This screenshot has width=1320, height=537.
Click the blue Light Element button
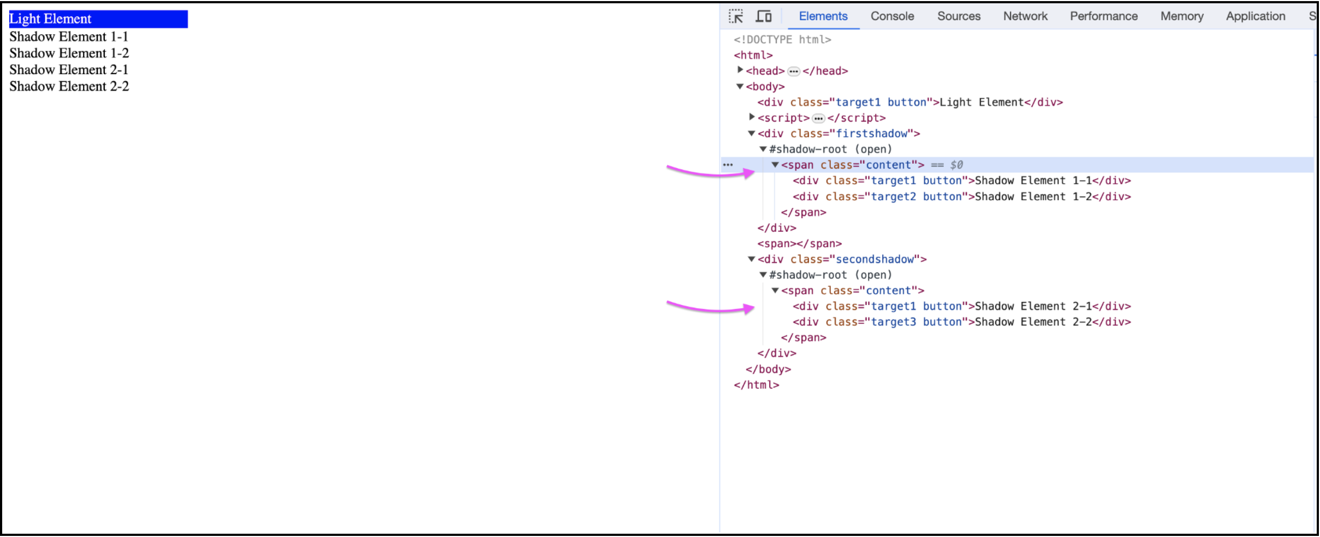(x=98, y=19)
